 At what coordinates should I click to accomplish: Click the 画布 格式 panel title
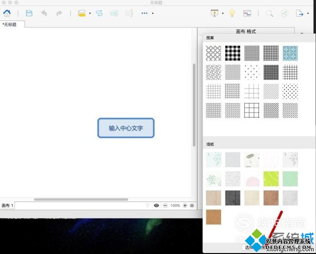[246, 31]
